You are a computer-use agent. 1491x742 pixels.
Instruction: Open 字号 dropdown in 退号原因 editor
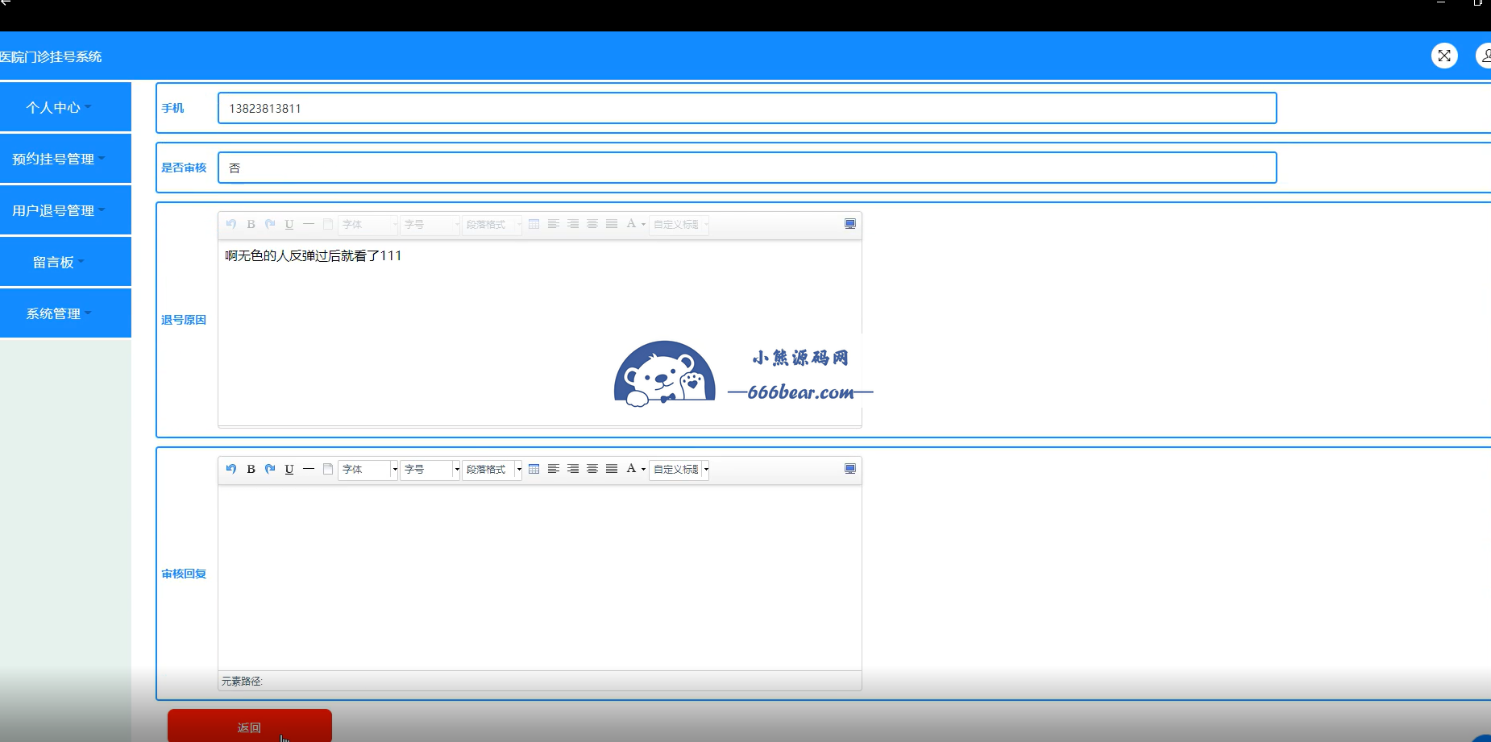point(430,224)
